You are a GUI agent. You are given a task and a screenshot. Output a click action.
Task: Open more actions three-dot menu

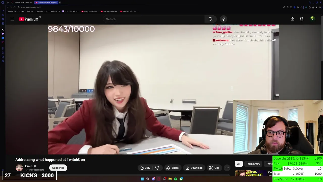[x=227, y=168]
